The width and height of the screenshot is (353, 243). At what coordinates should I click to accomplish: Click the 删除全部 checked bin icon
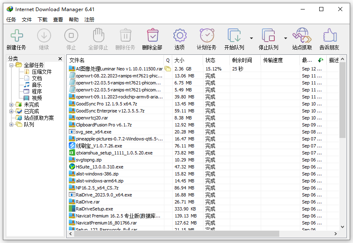[x=153, y=35]
